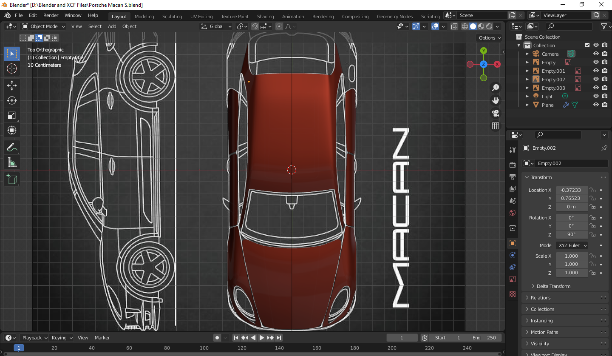
Task: Pin the Empty.002 properties context
Action: coord(604,148)
